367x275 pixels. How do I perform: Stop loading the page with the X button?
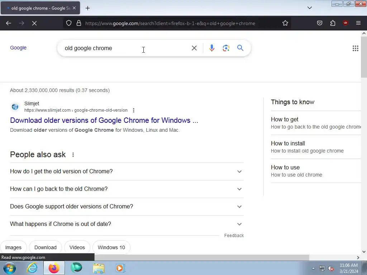coord(34,23)
